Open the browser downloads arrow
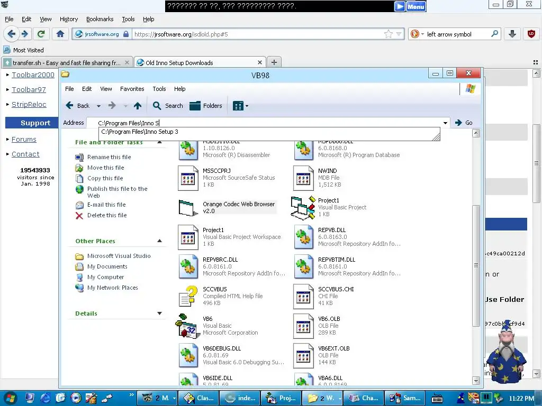The image size is (542, 406). pyautogui.click(x=512, y=34)
